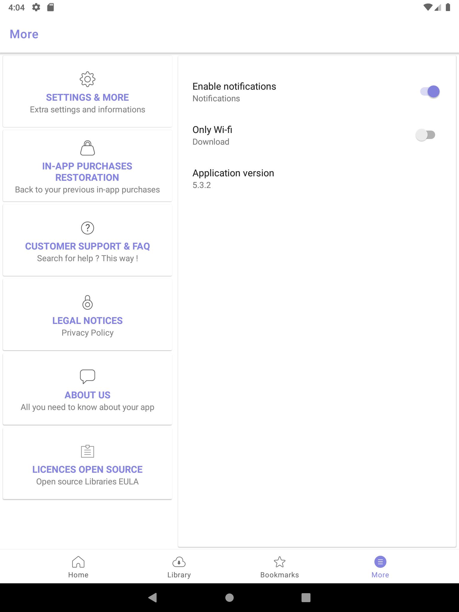This screenshot has width=459, height=612.
Task: Switch to the Bookmarks tab label
Action: (280, 575)
